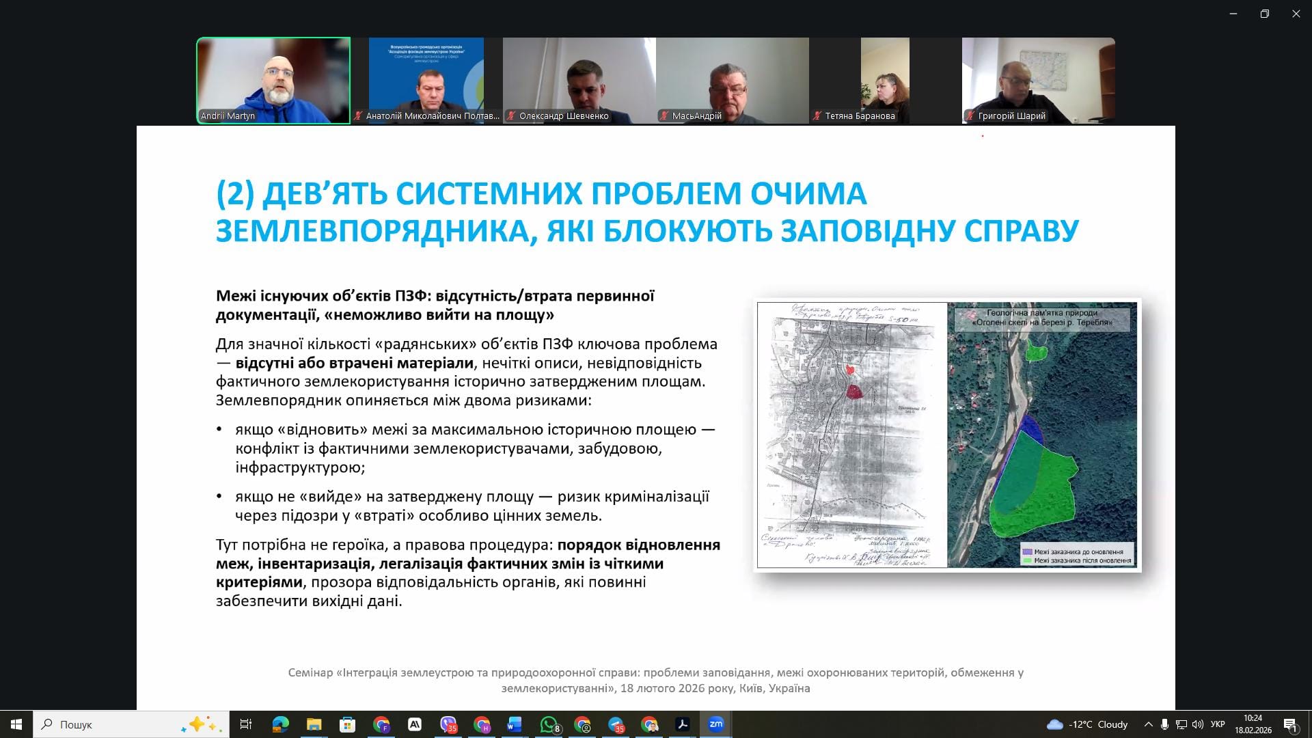Open Zoom app in taskbar

(715, 724)
